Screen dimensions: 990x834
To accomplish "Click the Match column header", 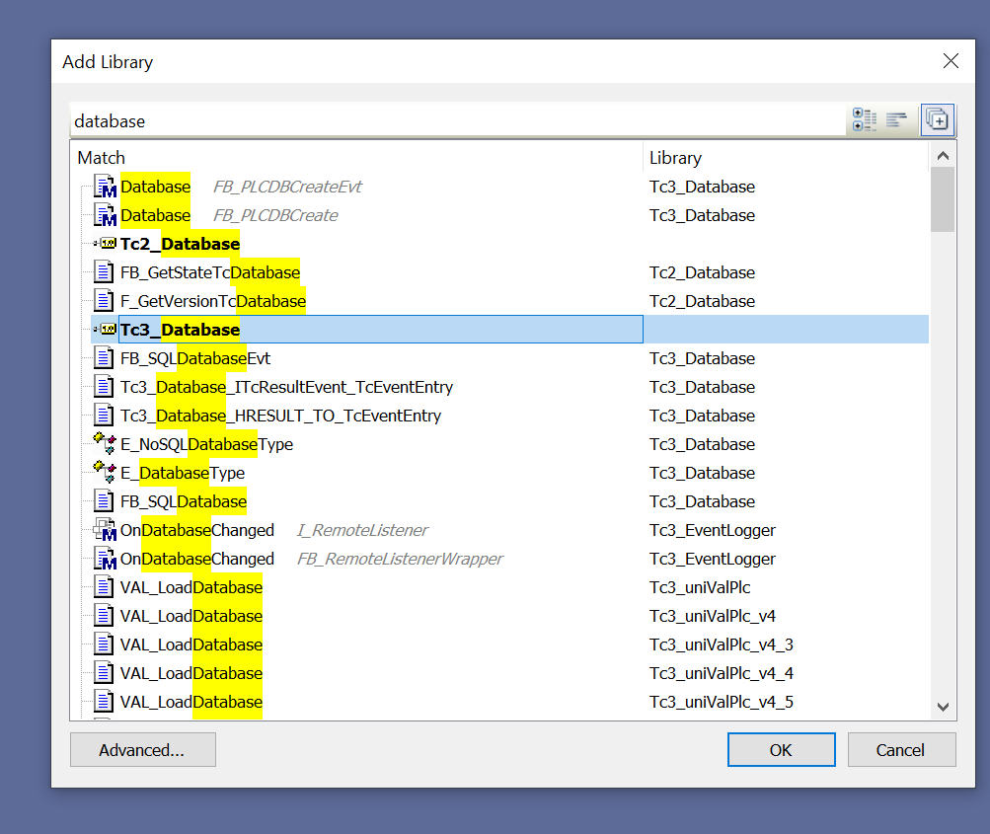I will coord(356,157).
